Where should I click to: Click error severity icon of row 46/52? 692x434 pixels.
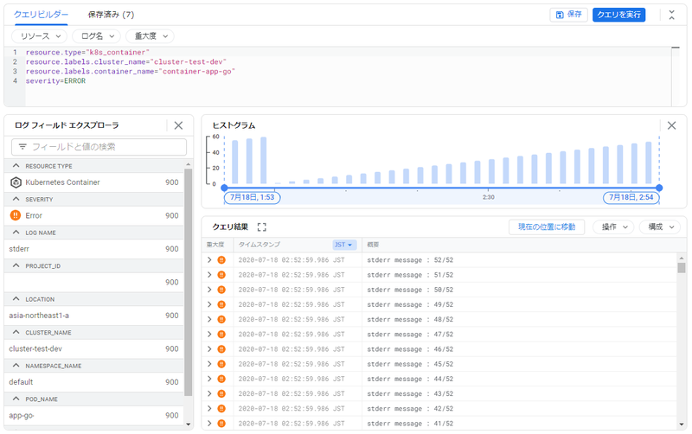pyautogui.click(x=221, y=349)
